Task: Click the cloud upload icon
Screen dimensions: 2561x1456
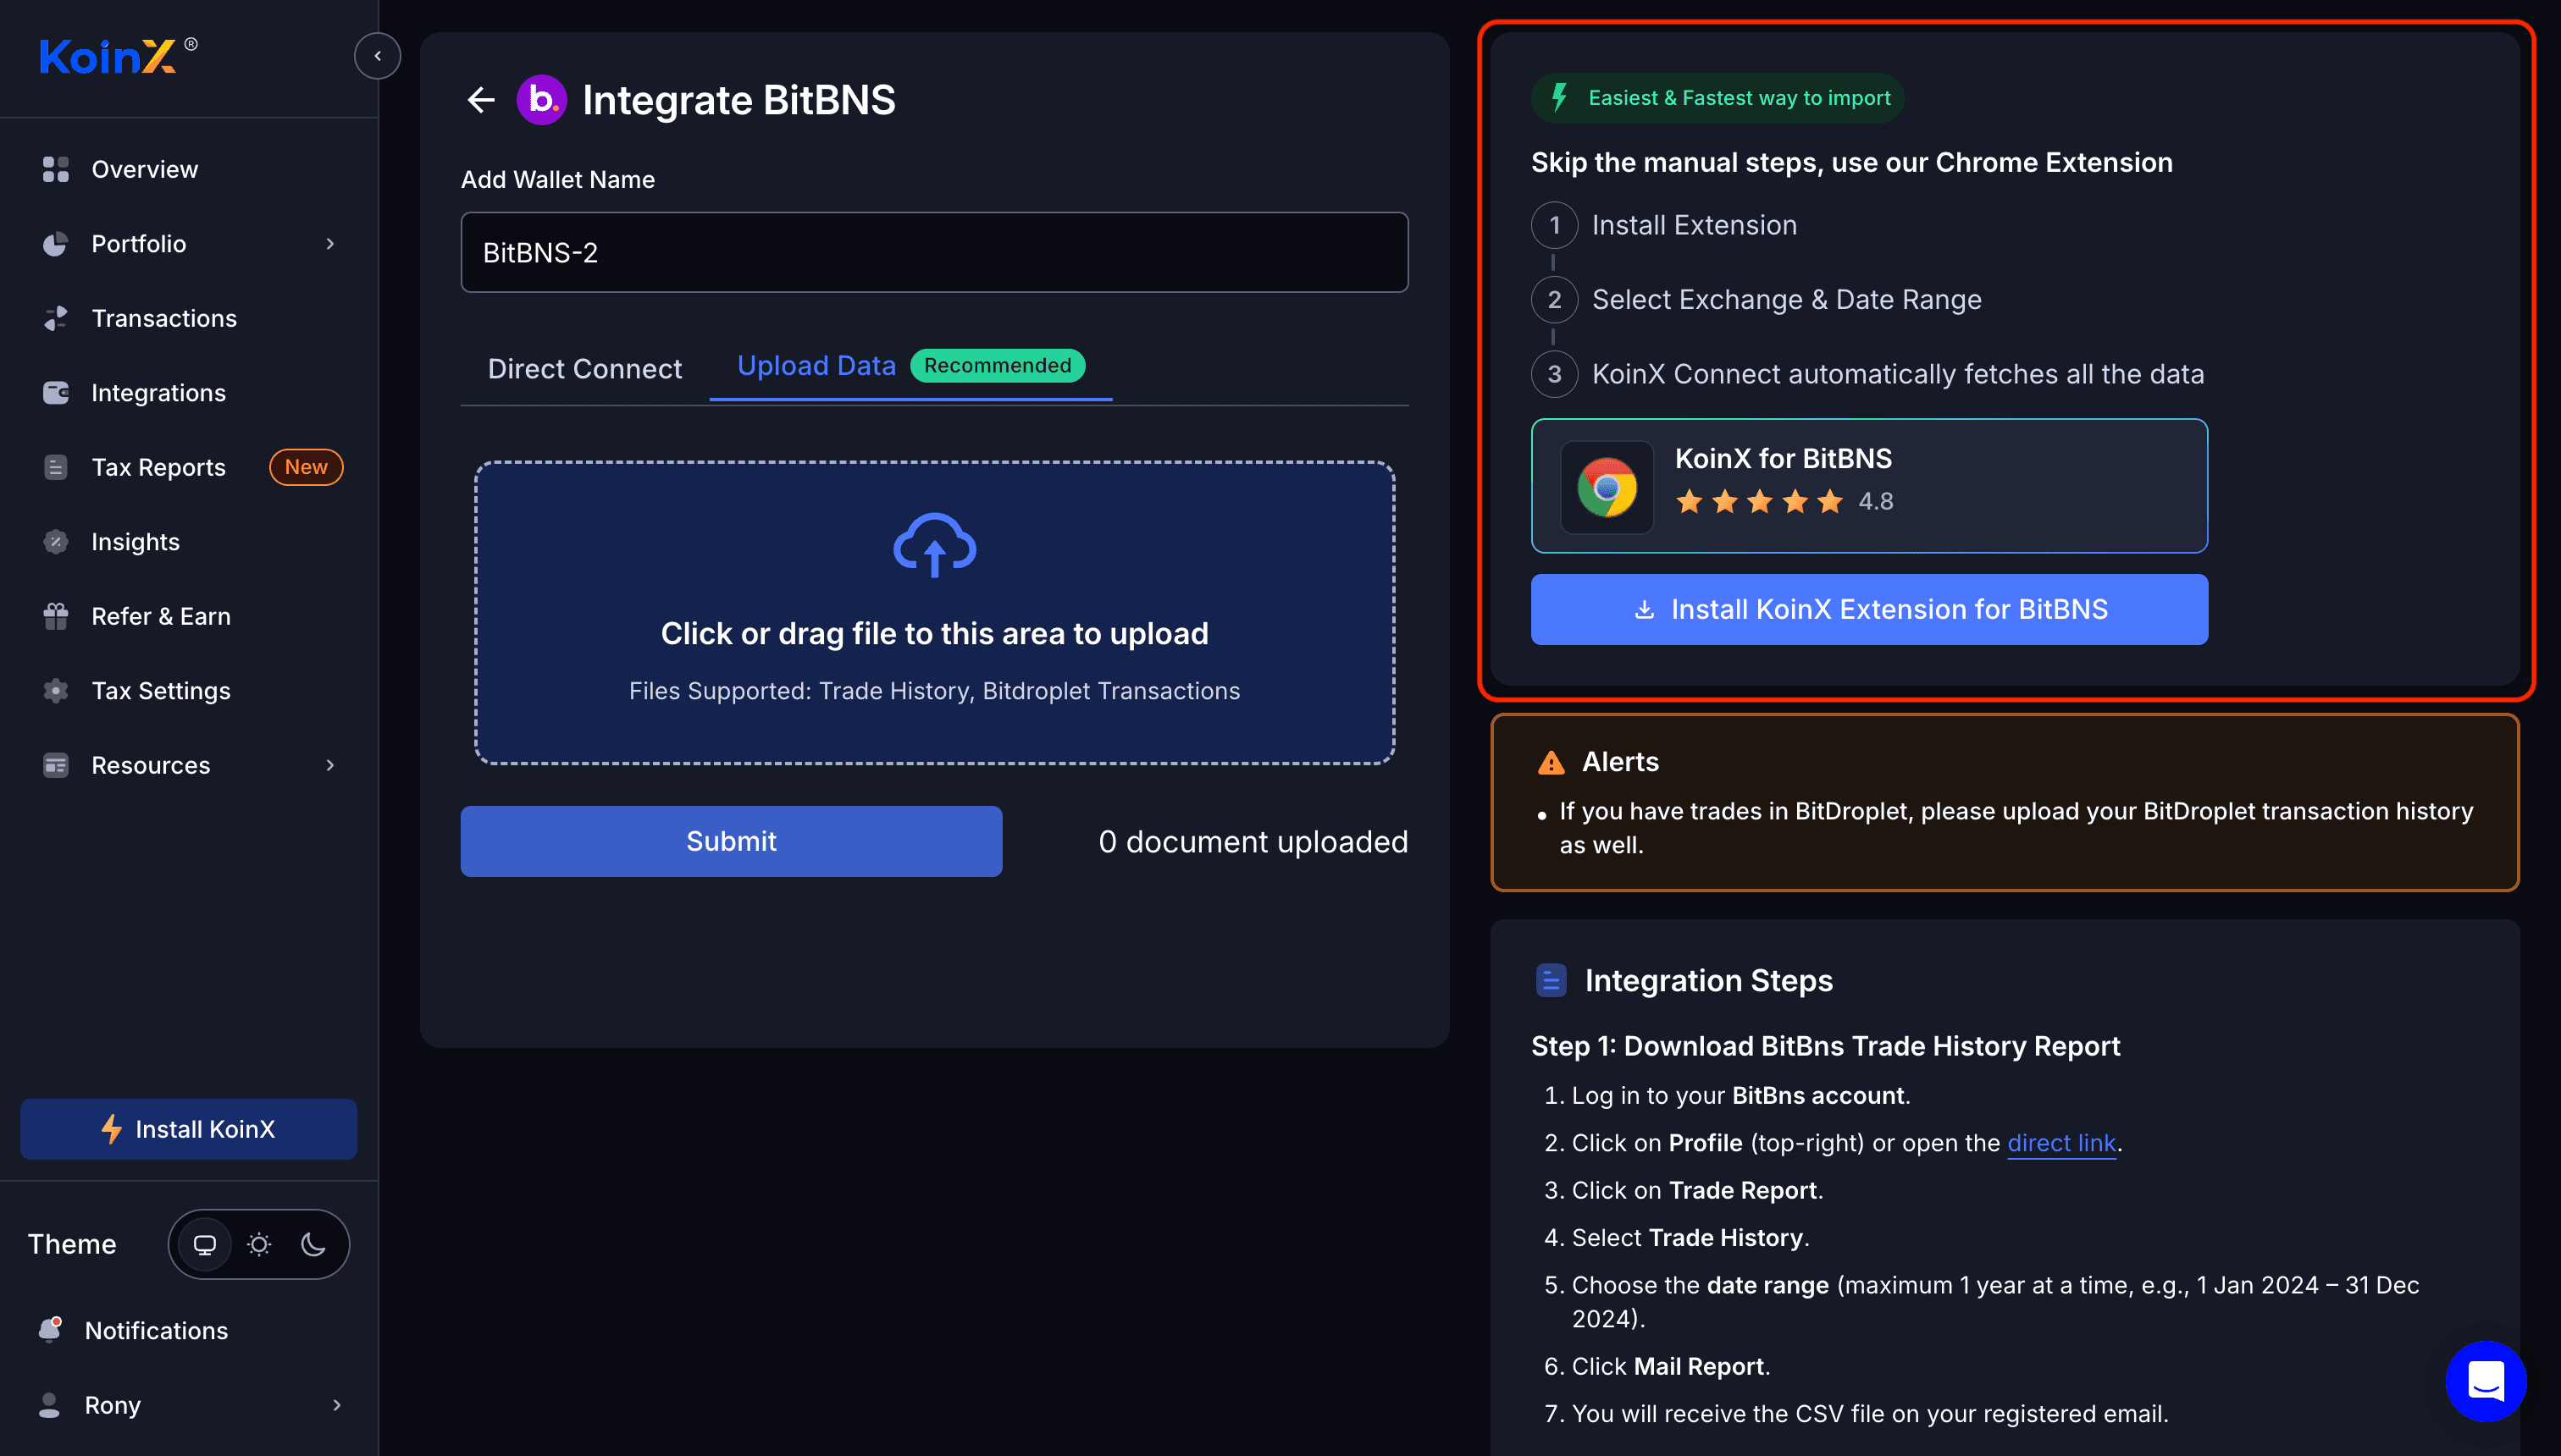Action: coord(934,545)
